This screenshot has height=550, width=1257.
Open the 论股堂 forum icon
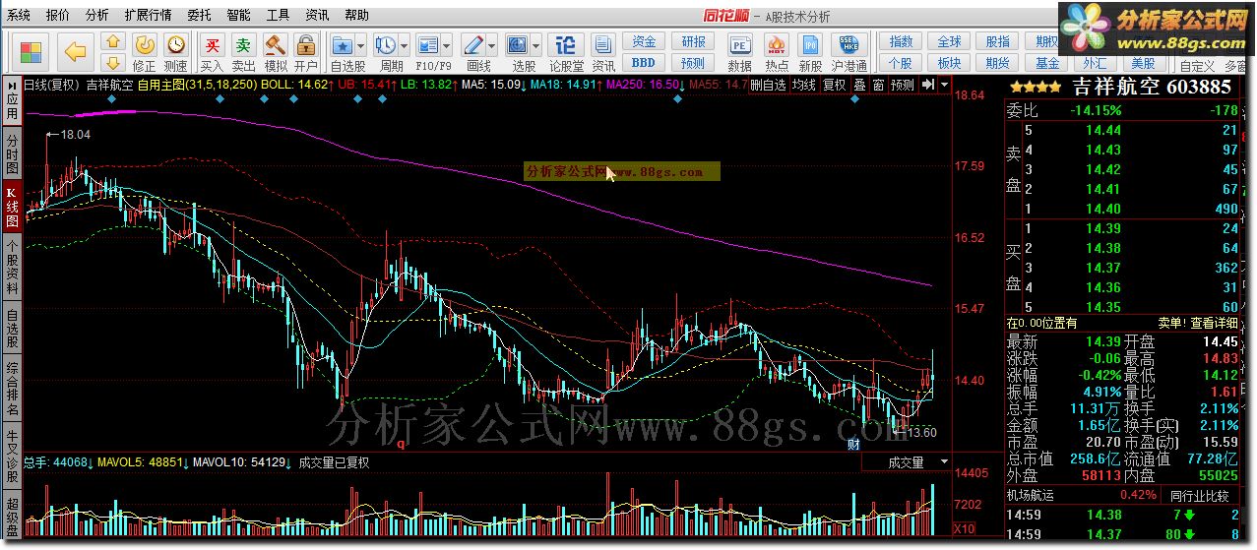(x=566, y=46)
